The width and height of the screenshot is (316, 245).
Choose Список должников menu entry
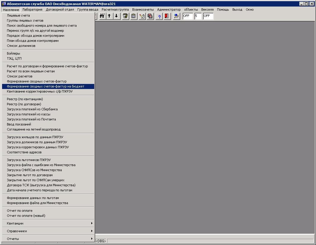click(x=21, y=46)
